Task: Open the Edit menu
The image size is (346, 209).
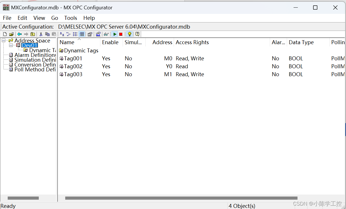Action: (x=22, y=18)
